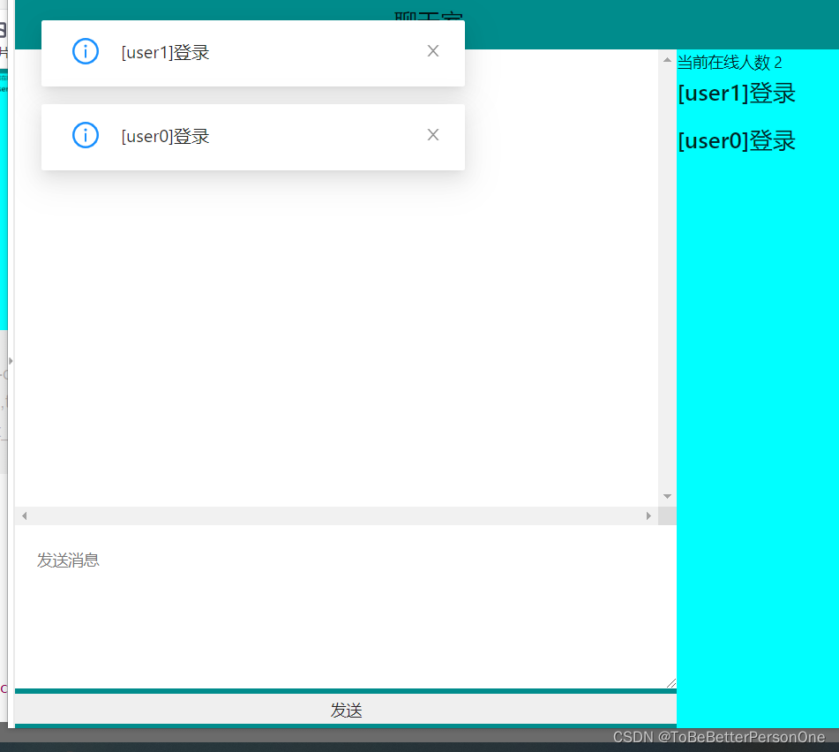Click the right arrow of the horizontal scrollbar
The height and width of the screenshot is (752, 839).
tap(648, 515)
